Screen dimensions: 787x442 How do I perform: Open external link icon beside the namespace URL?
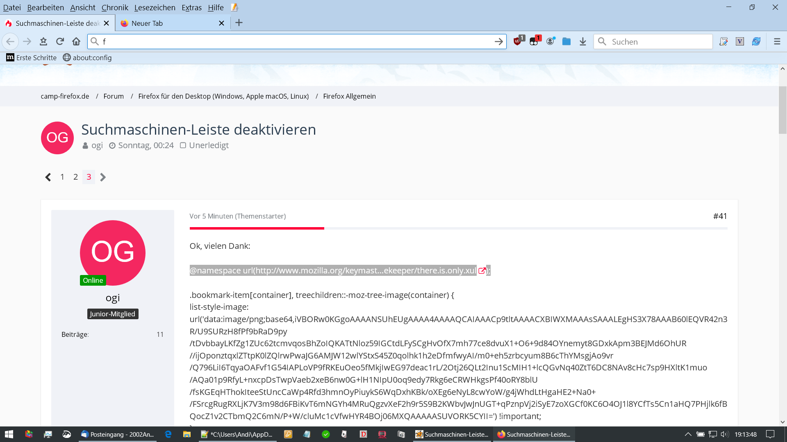pos(482,271)
